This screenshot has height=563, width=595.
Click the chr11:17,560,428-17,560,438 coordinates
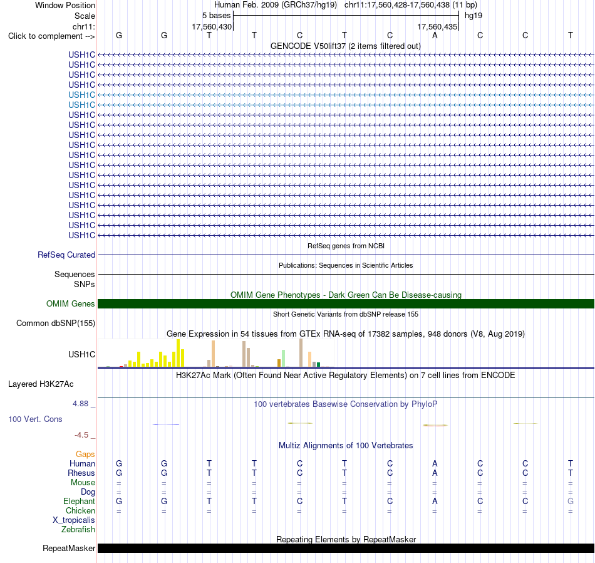[397, 5]
